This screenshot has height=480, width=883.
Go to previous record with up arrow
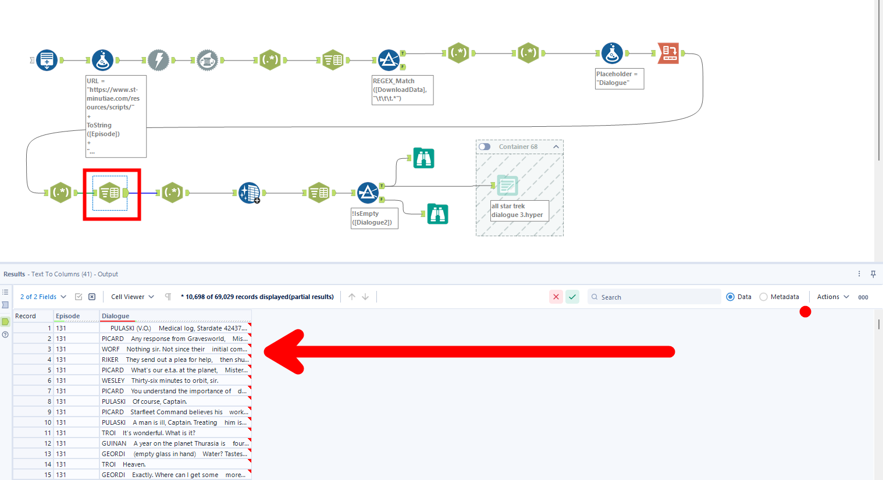point(352,297)
